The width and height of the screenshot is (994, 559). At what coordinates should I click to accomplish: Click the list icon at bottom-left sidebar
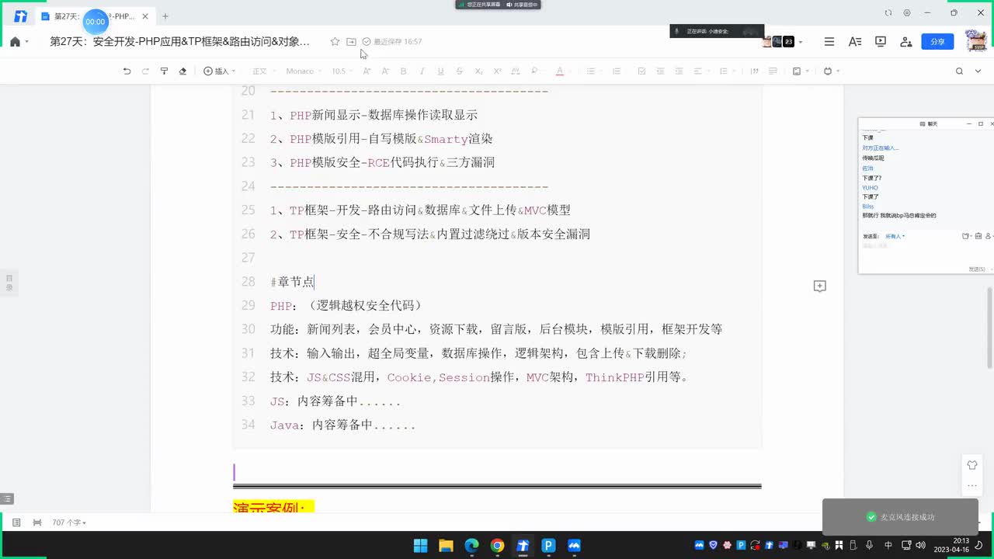click(7, 498)
